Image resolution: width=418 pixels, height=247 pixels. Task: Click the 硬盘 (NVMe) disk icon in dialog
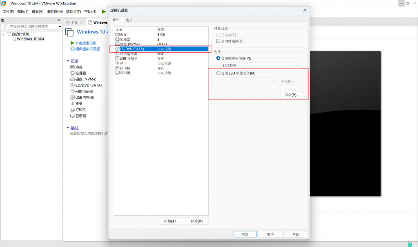[x=117, y=44]
